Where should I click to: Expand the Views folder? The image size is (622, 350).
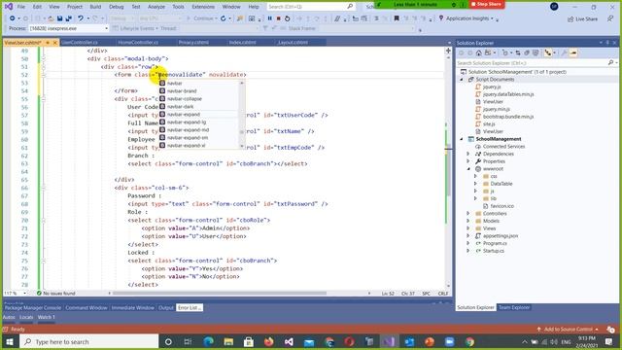point(468,228)
